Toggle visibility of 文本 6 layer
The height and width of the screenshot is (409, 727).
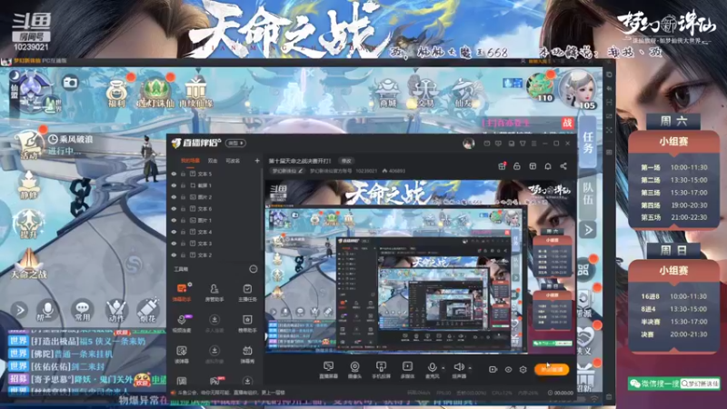174,209
